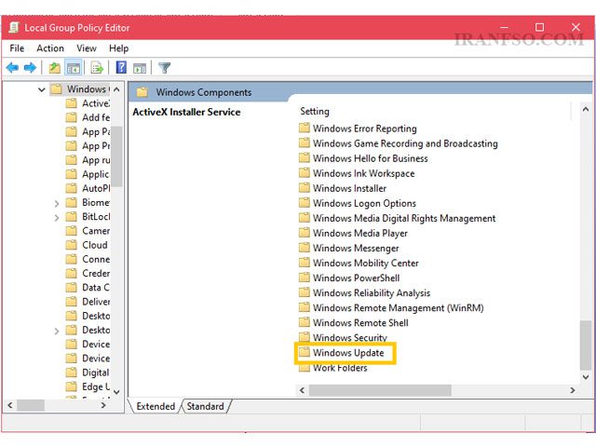
Task: Maximize the Local Group Policy Editor window
Action: click(539, 27)
